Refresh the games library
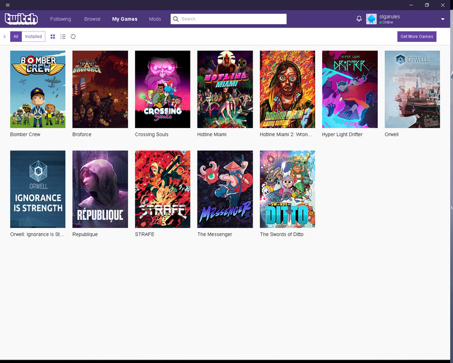 73,37
